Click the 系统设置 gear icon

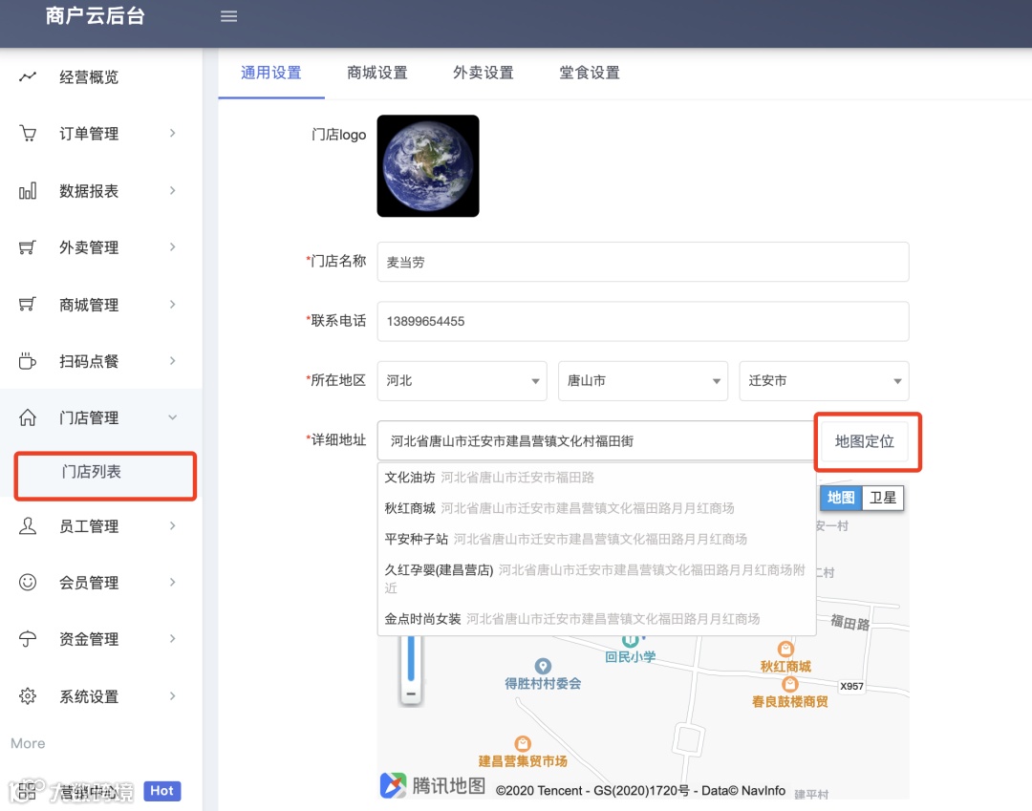pos(28,696)
